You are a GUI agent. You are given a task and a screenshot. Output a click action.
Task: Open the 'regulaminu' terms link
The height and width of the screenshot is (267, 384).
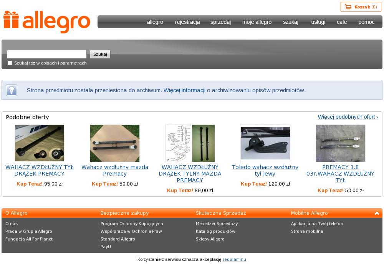(234, 259)
